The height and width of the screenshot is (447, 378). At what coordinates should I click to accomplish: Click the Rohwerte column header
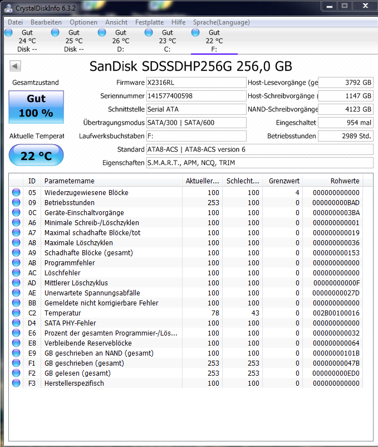point(333,181)
